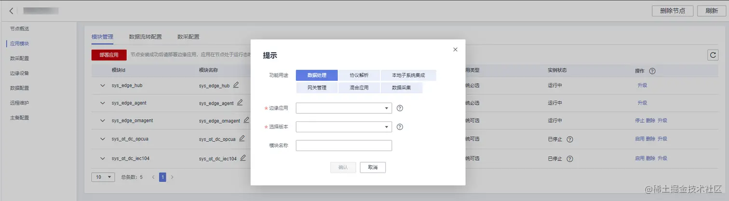
Task: Select page 1 in pagination
Action: [162, 177]
